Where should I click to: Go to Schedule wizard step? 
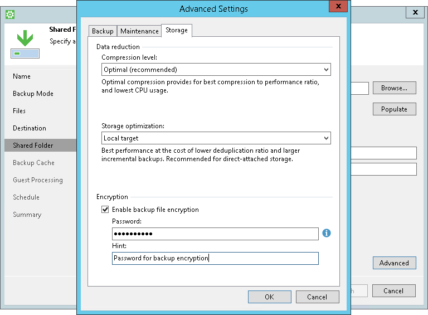pos(26,197)
